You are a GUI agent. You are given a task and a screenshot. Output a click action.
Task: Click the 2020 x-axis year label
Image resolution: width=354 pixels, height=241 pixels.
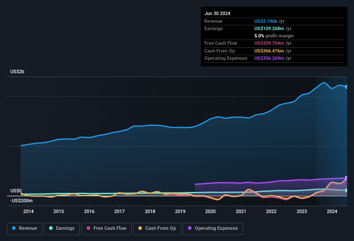[210, 211]
